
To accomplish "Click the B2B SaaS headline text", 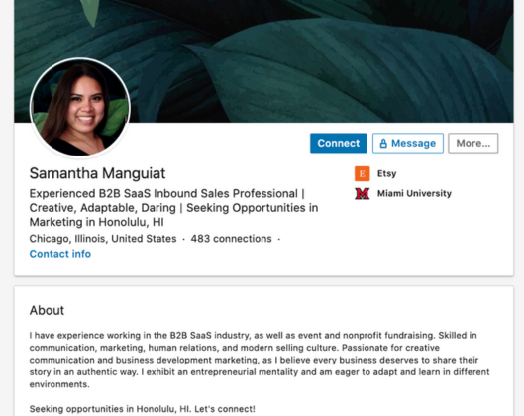I will coord(167,194).
